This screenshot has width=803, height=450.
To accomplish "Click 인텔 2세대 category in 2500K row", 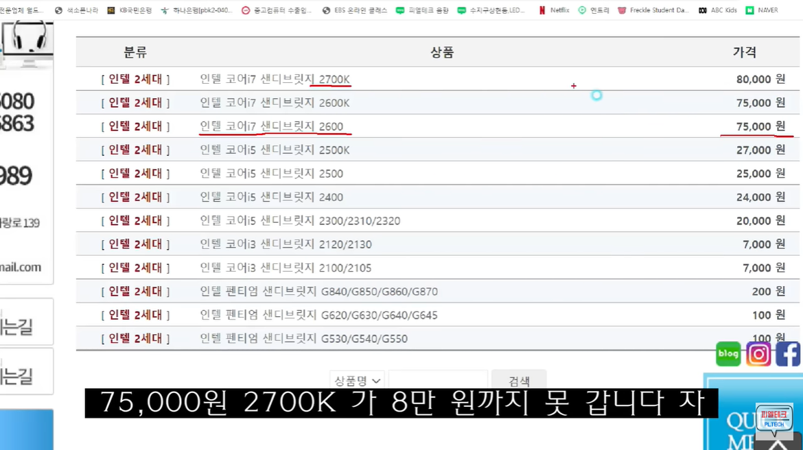I will (x=135, y=150).
